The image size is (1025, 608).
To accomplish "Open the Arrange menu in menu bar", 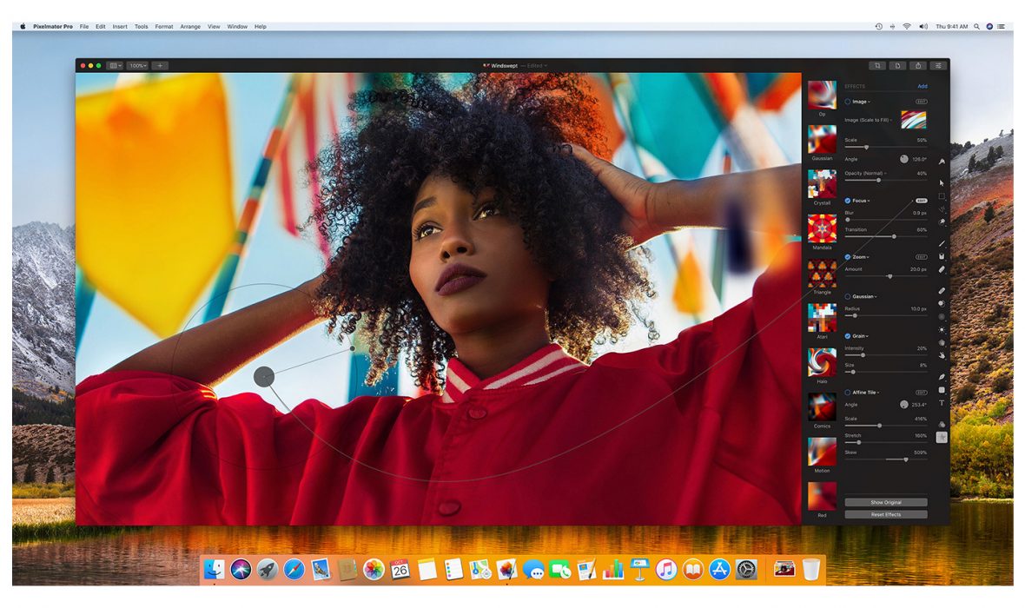I will point(190,27).
